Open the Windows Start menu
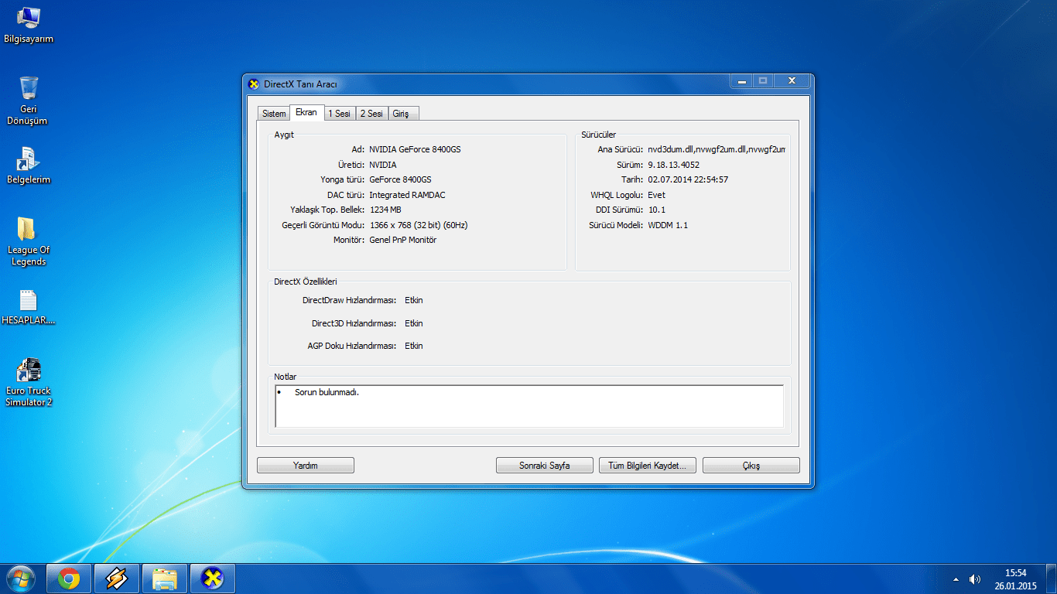Viewport: 1057px width, 594px height. tap(20, 579)
